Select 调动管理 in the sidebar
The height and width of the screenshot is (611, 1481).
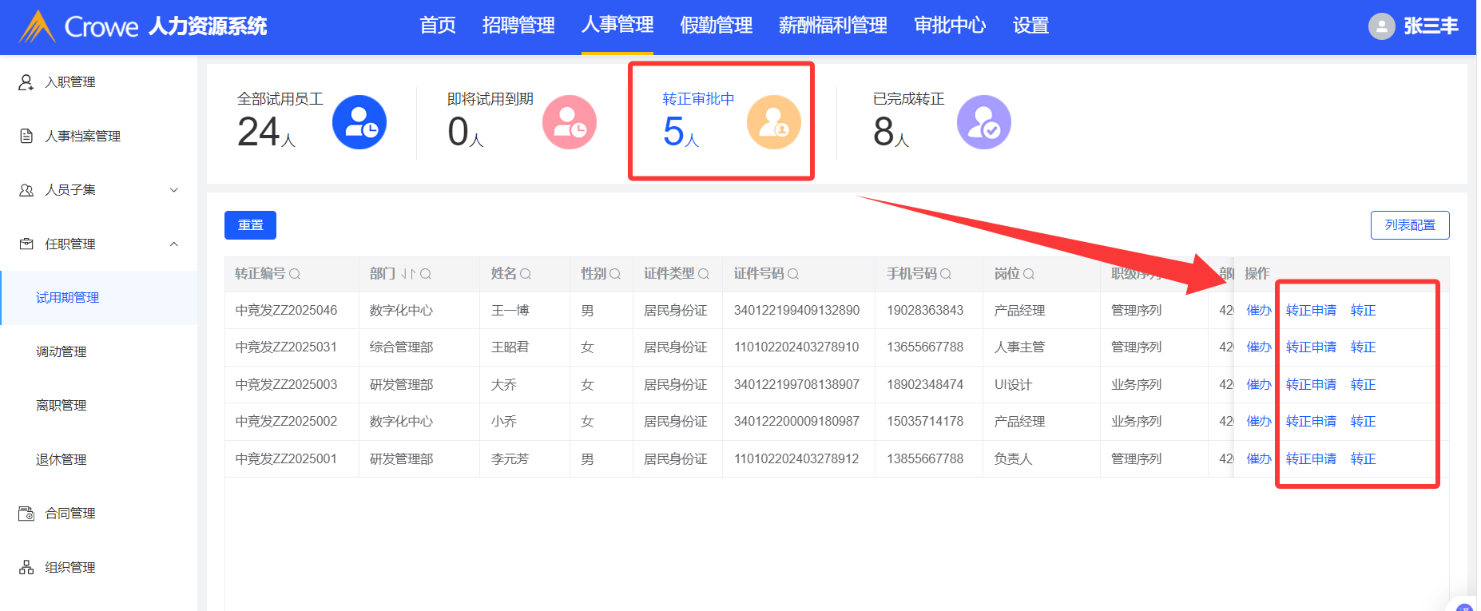(x=62, y=352)
